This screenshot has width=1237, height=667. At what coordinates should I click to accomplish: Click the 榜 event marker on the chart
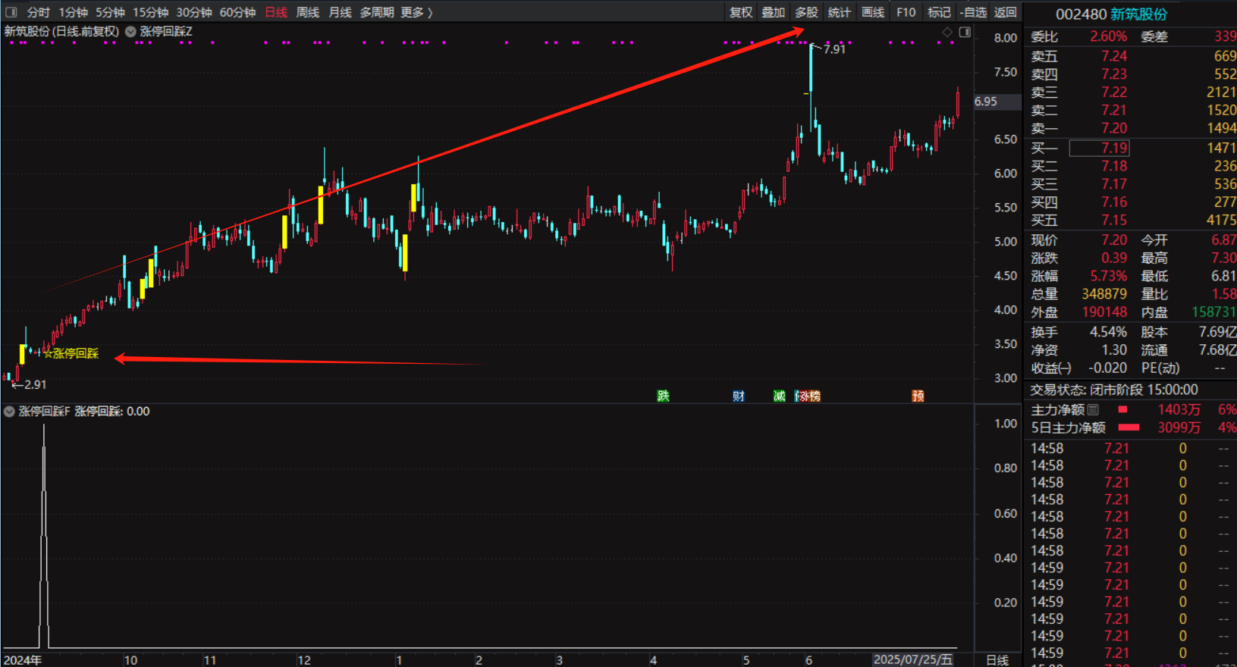tap(812, 396)
